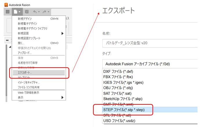Image resolution: width=200 pixels, height=127 pixels.
Task: Open the Undo history dropdown arrow
Action: click(39, 12)
